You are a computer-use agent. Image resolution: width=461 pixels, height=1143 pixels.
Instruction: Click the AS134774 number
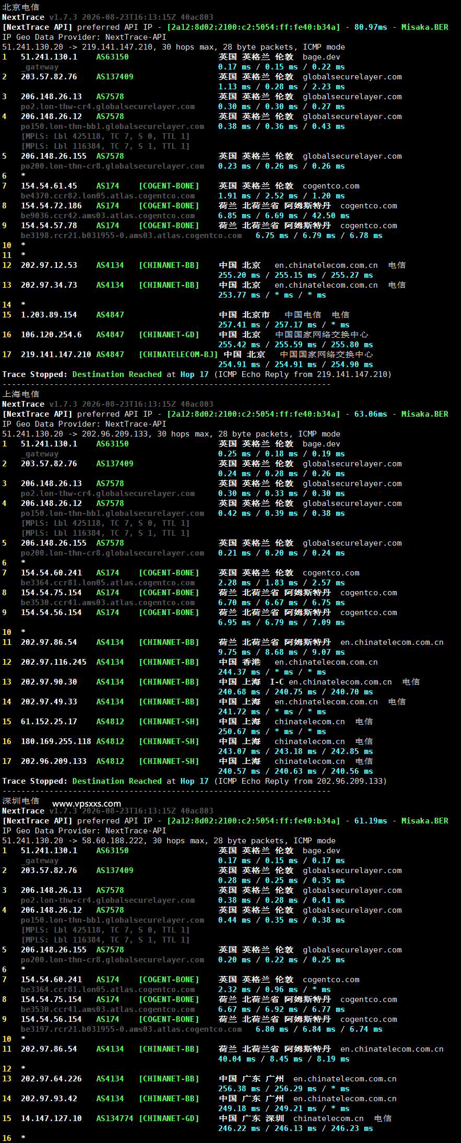[114, 1118]
